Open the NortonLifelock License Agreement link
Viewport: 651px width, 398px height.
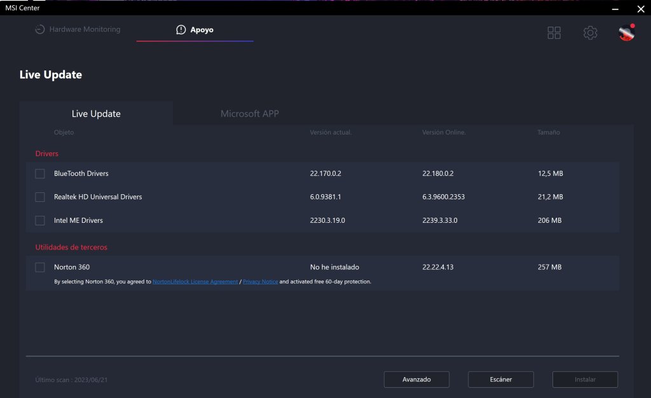pos(195,281)
